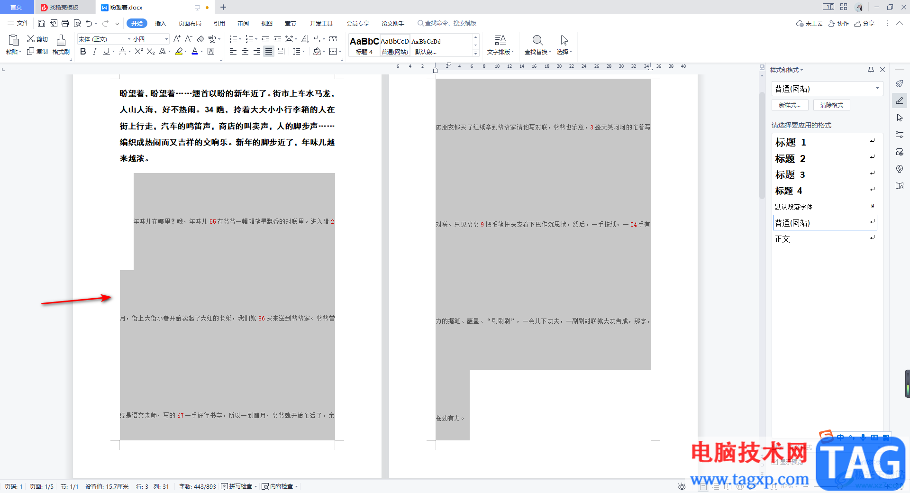This screenshot has height=493, width=910.
Task: Apply yellow highlight color
Action: [179, 51]
